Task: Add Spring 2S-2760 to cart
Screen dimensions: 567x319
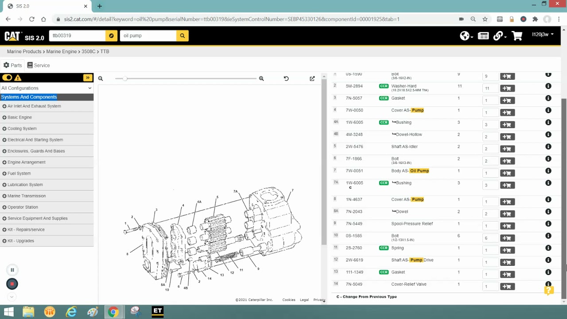Action: click(x=507, y=250)
